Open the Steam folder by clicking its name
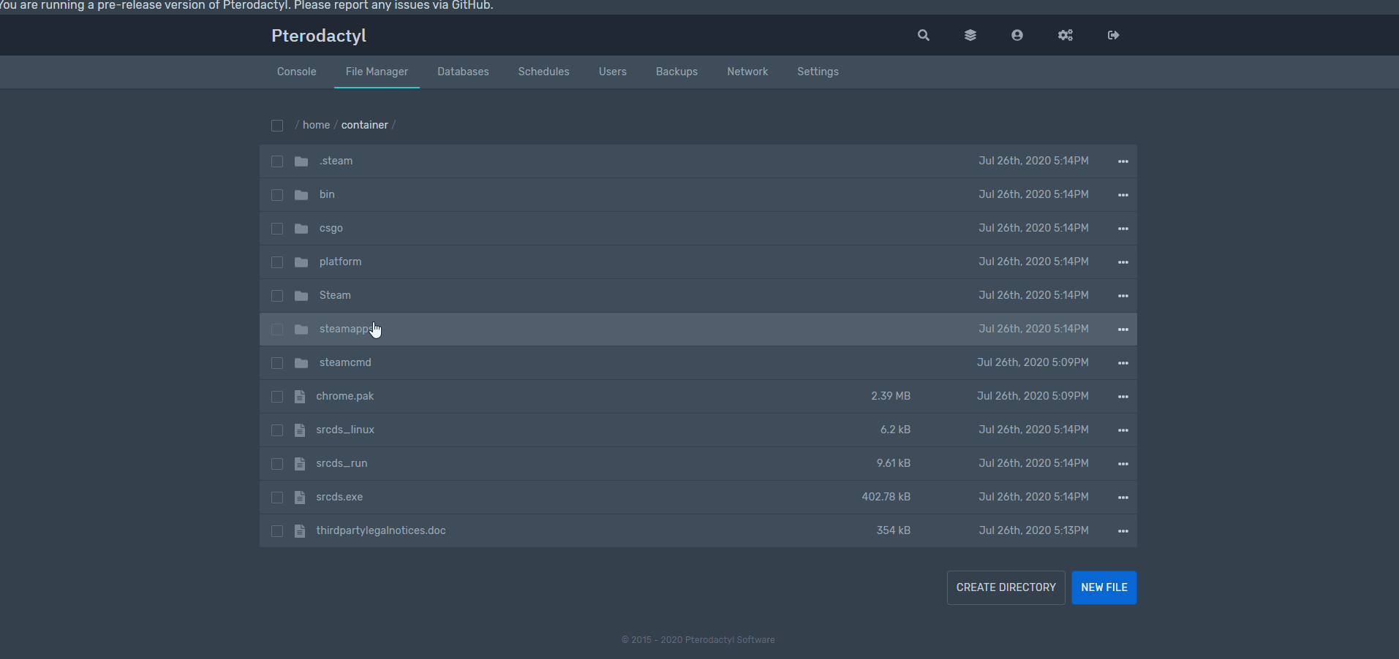The image size is (1399, 659). (334, 295)
